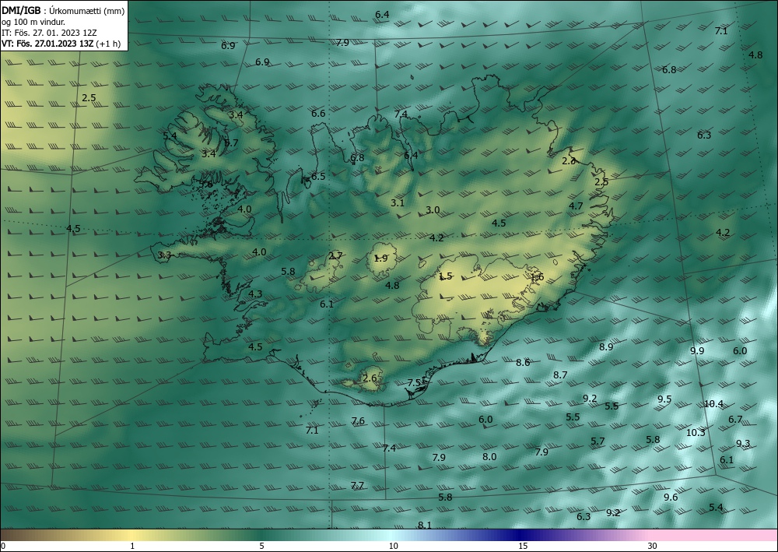Click the '6.6' value on the map
Screen dimensions: 778x552
[x=318, y=113]
